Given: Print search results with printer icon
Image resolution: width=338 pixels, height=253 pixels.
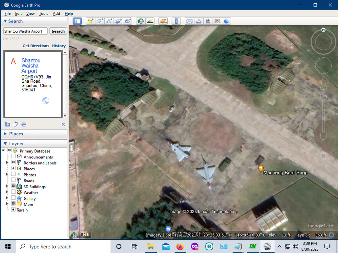Looking at the screenshot, I should coord(24,124).
